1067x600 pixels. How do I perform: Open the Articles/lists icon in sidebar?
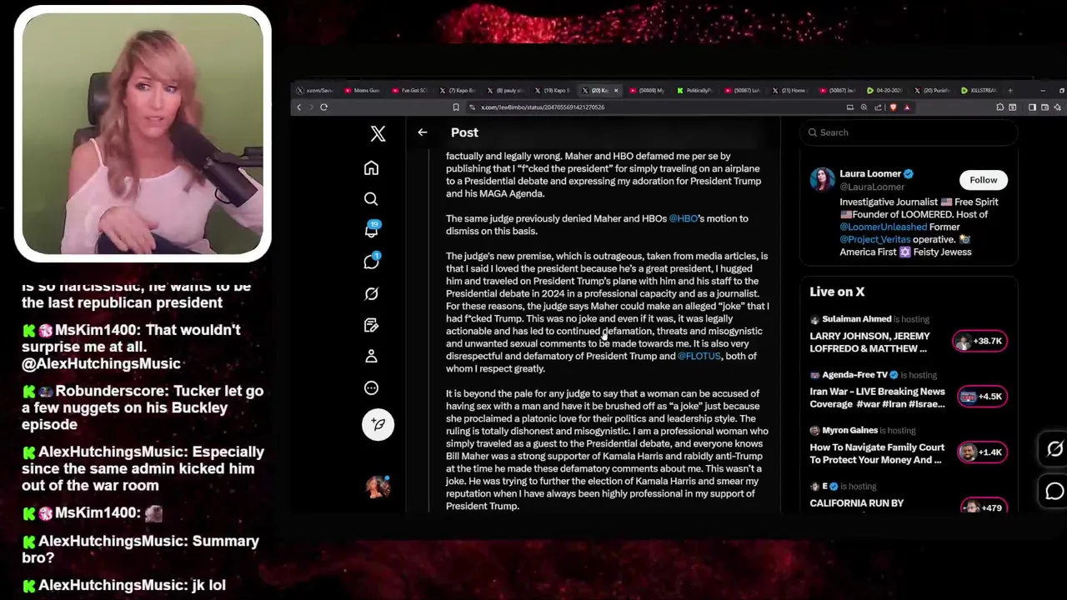click(x=371, y=325)
